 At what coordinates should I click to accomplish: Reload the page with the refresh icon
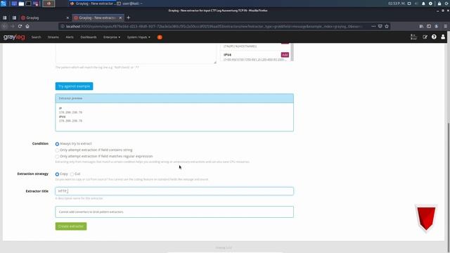click(x=20, y=27)
